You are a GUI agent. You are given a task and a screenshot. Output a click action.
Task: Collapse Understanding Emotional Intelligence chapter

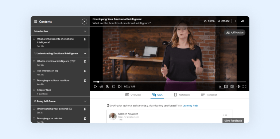coord(85,53)
